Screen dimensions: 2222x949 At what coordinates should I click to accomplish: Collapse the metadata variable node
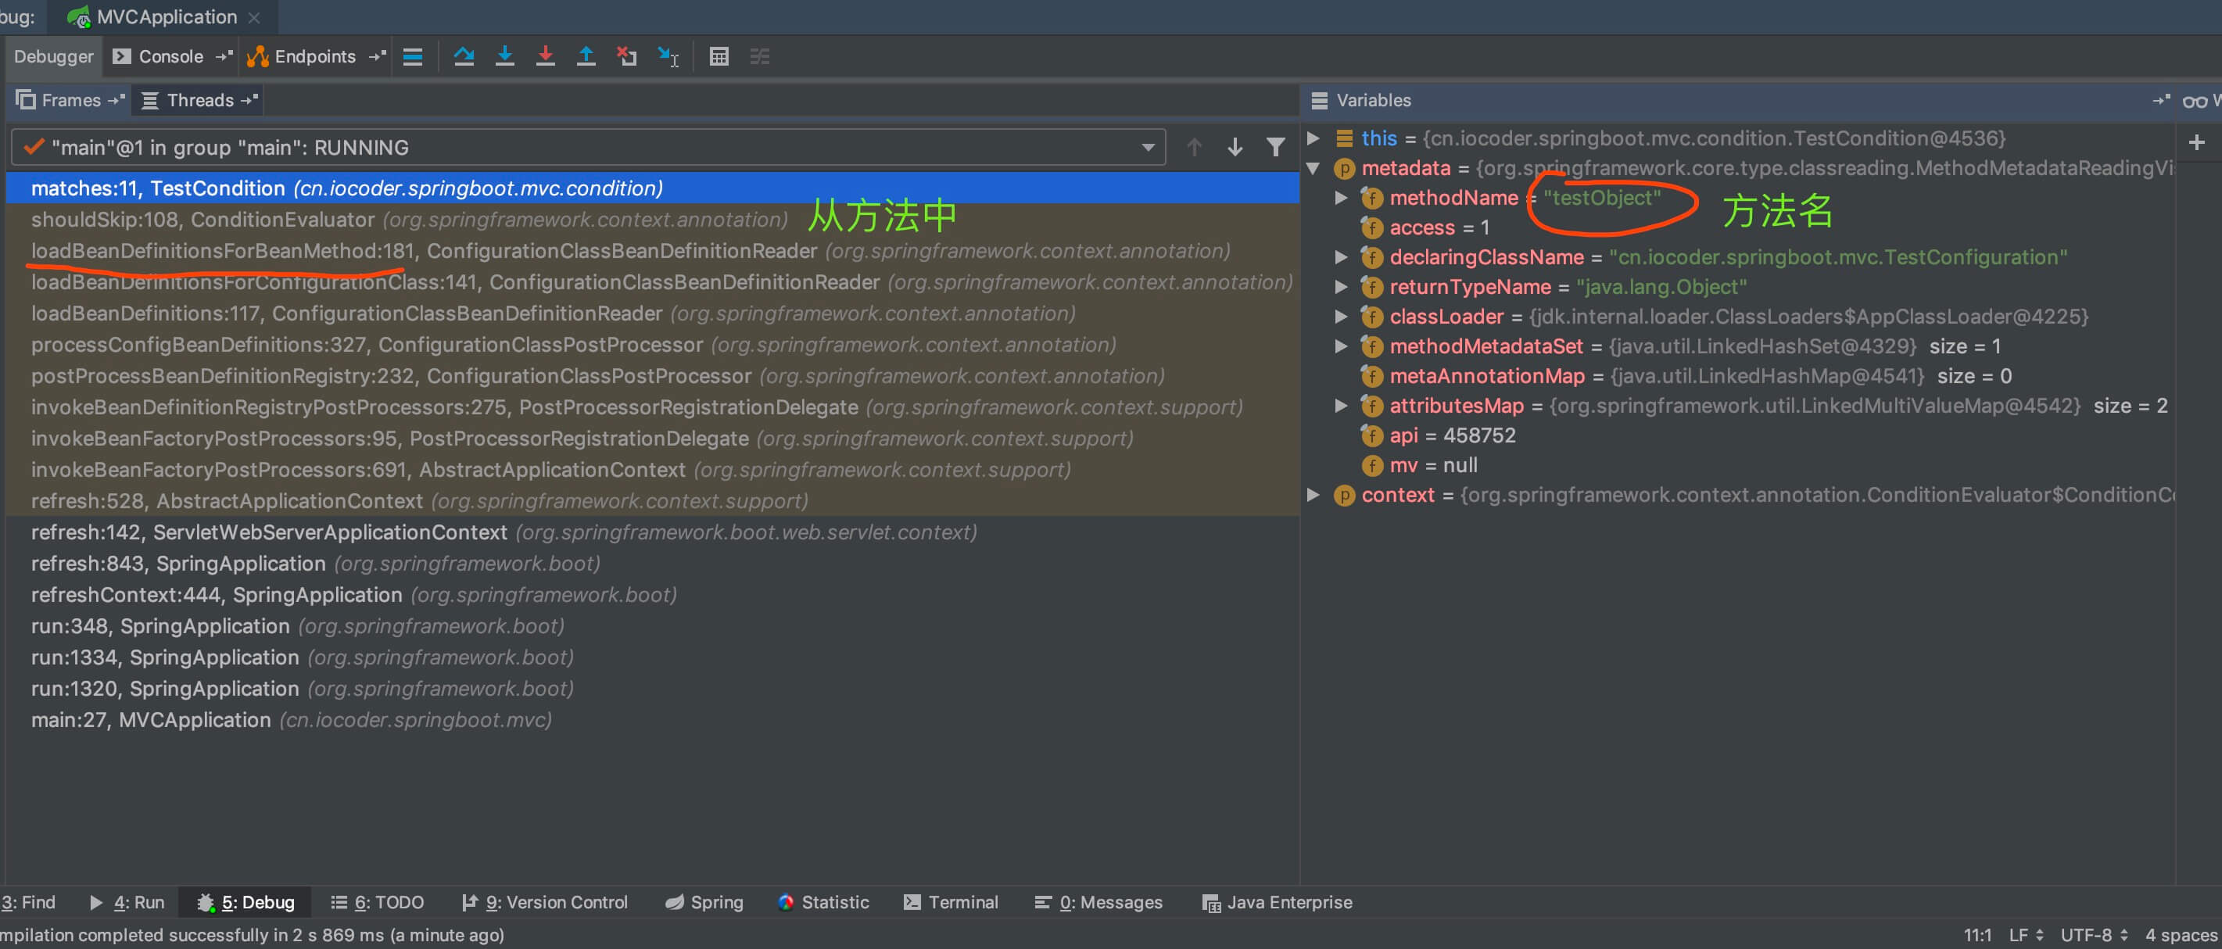(x=1313, y=168)
